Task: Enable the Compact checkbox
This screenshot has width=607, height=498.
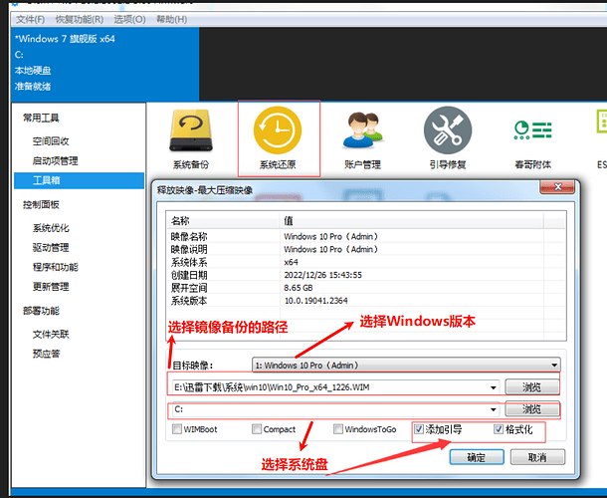Action: click(257, 429)
